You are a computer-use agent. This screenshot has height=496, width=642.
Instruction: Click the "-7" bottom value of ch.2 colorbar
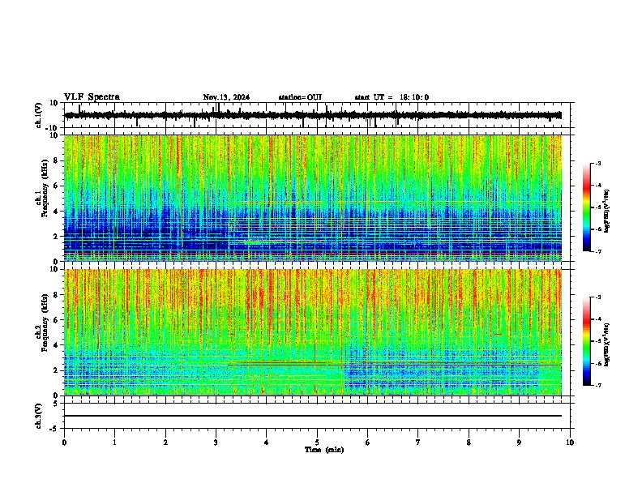(x=597, y=385)
